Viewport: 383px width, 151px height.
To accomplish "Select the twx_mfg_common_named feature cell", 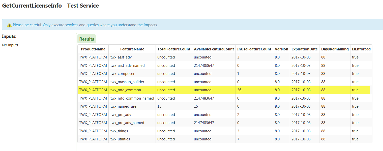I will tap(132, 98).
